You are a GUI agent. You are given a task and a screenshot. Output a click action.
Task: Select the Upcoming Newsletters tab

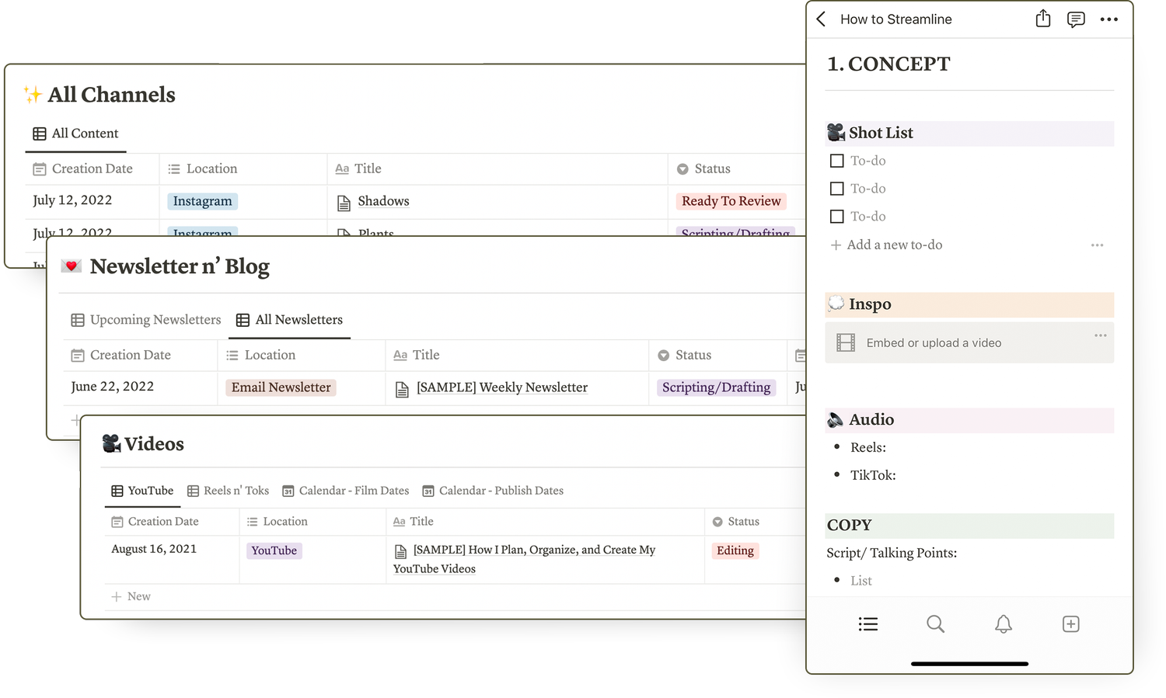(146, 320)
